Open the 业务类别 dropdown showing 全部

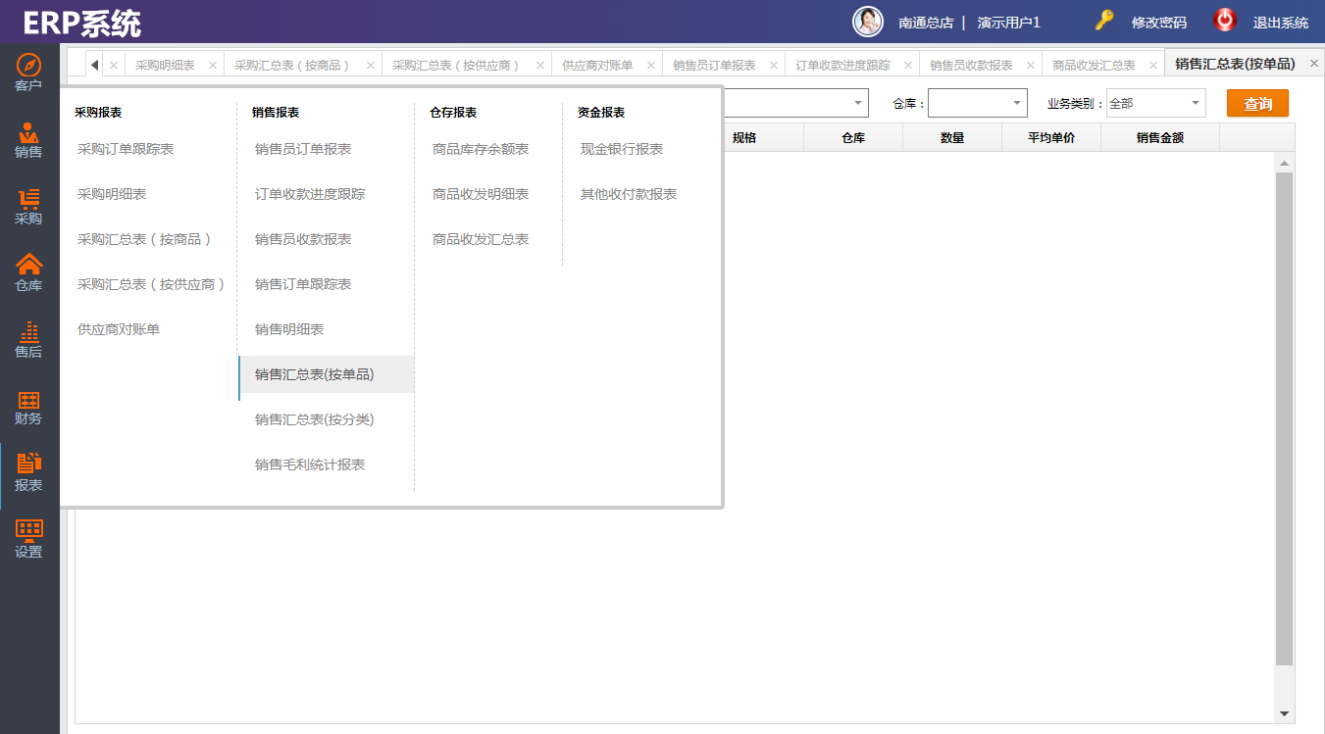pyautogui.click(x=1195, y=103)
